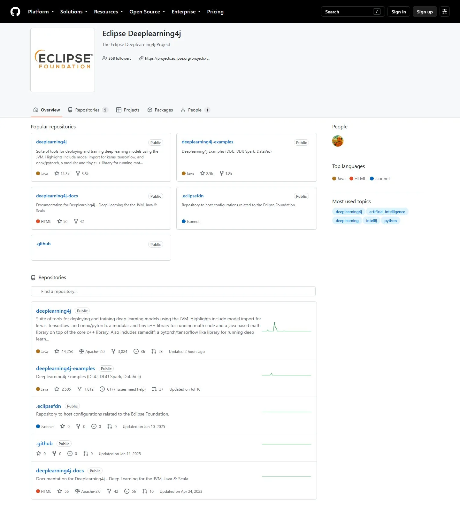Click the link icon beside projects.eclipse.org URL
Image resolution: width=460 pixels, height=511 pixels.
141,58
